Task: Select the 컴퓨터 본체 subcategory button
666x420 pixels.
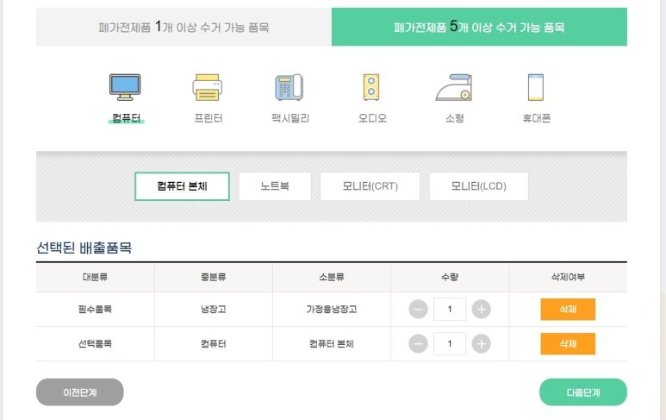Action: (x=182, y=186)
